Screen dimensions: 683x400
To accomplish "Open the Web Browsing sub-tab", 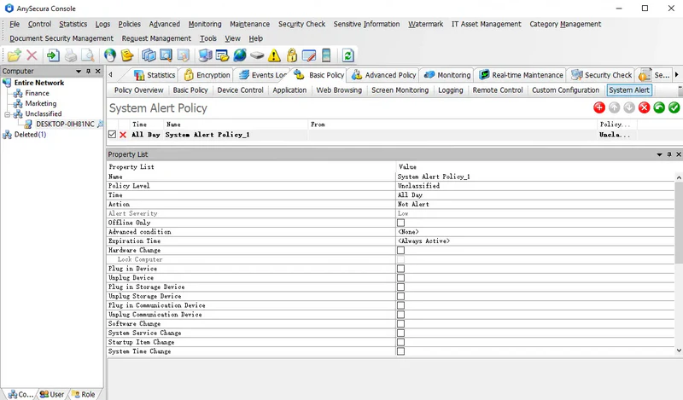I will pos(339,90).
